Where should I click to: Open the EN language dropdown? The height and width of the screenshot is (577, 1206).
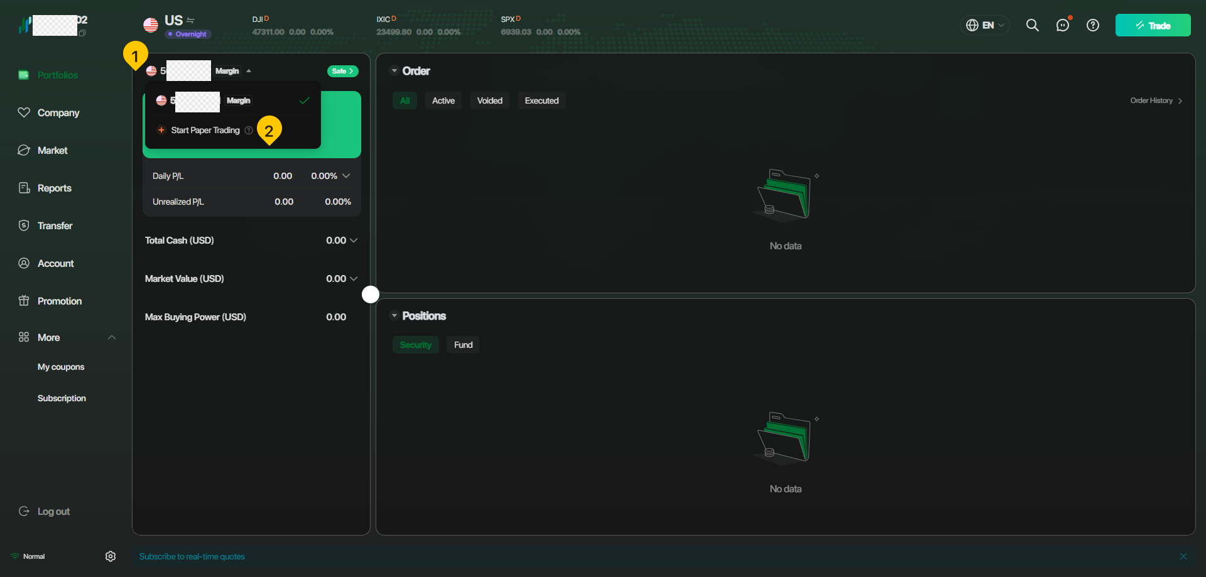tap(985, 25)
